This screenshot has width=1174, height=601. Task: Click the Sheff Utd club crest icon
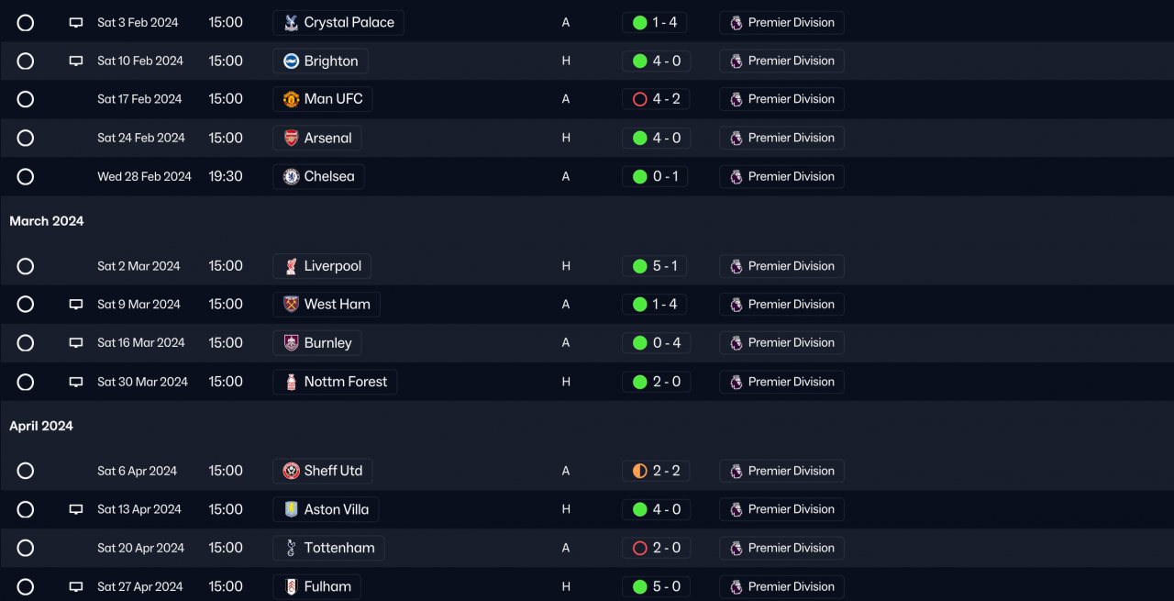pyautogui.click(x=291, y=471)
